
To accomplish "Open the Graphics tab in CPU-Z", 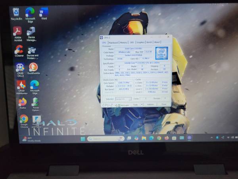I will coord(140,42).
